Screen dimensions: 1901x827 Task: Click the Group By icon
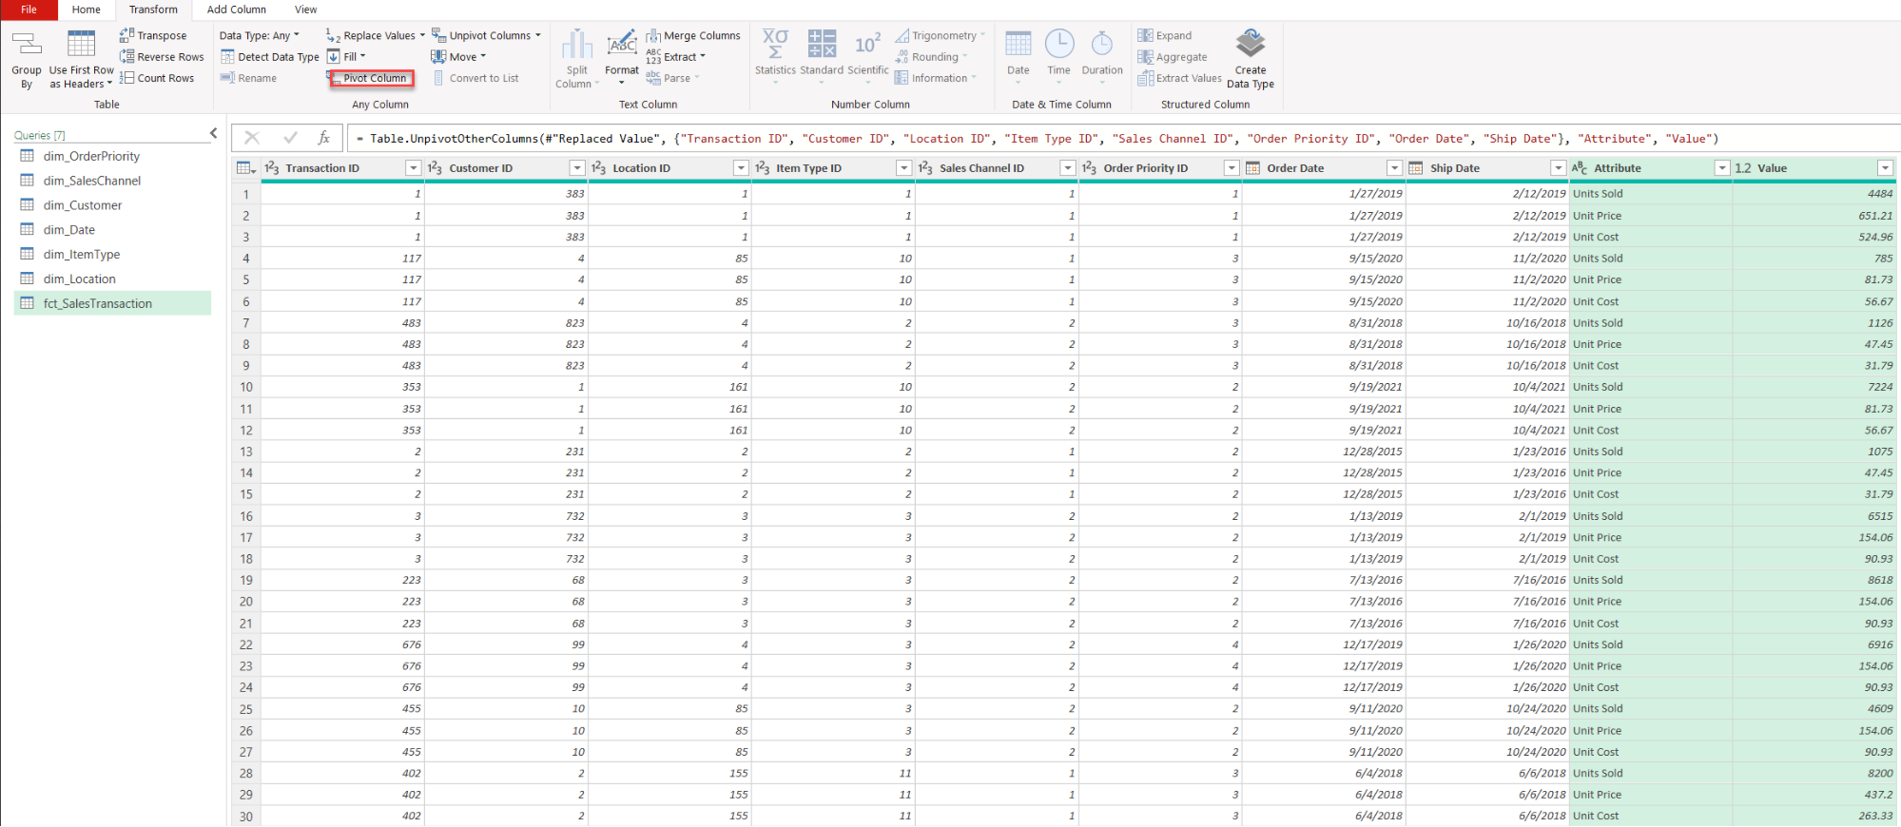tap(27, 45)
